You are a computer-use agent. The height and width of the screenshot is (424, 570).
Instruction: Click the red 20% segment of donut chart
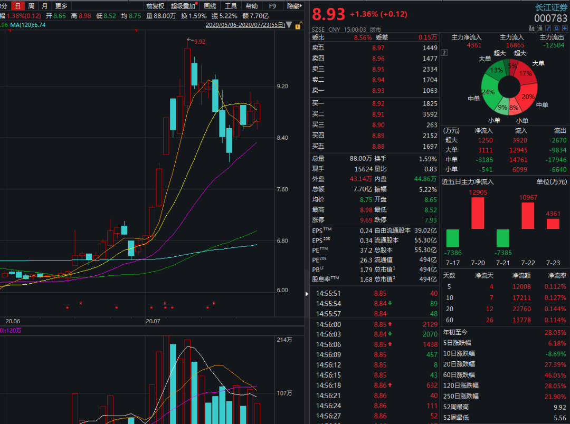528,97
